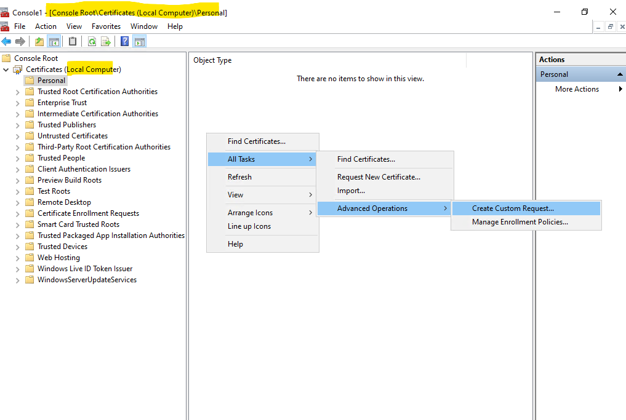Click the Certificates snap-in icon in tree

pyautogui.click(x=18, y=70)
